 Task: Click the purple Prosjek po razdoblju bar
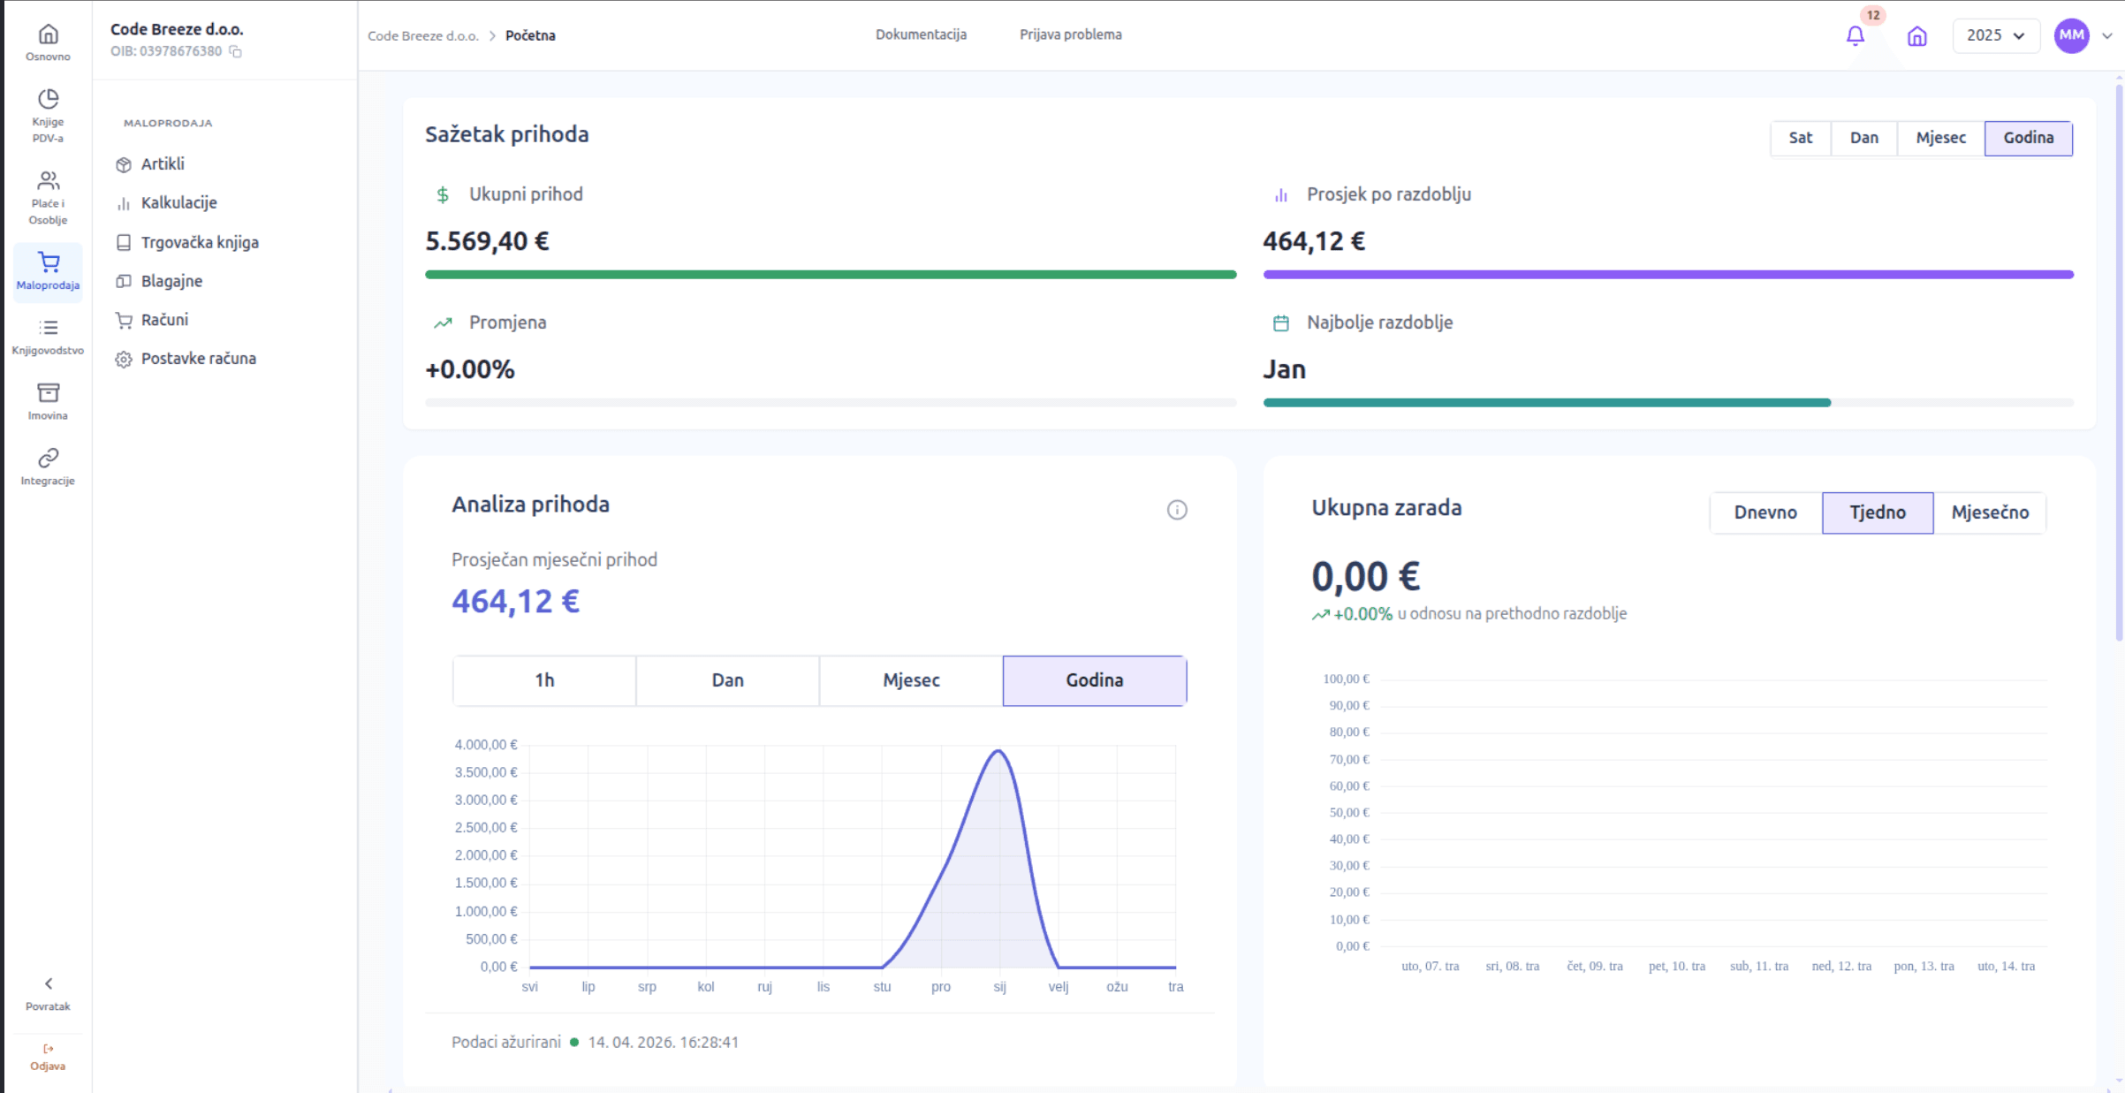coord(1668,275)
